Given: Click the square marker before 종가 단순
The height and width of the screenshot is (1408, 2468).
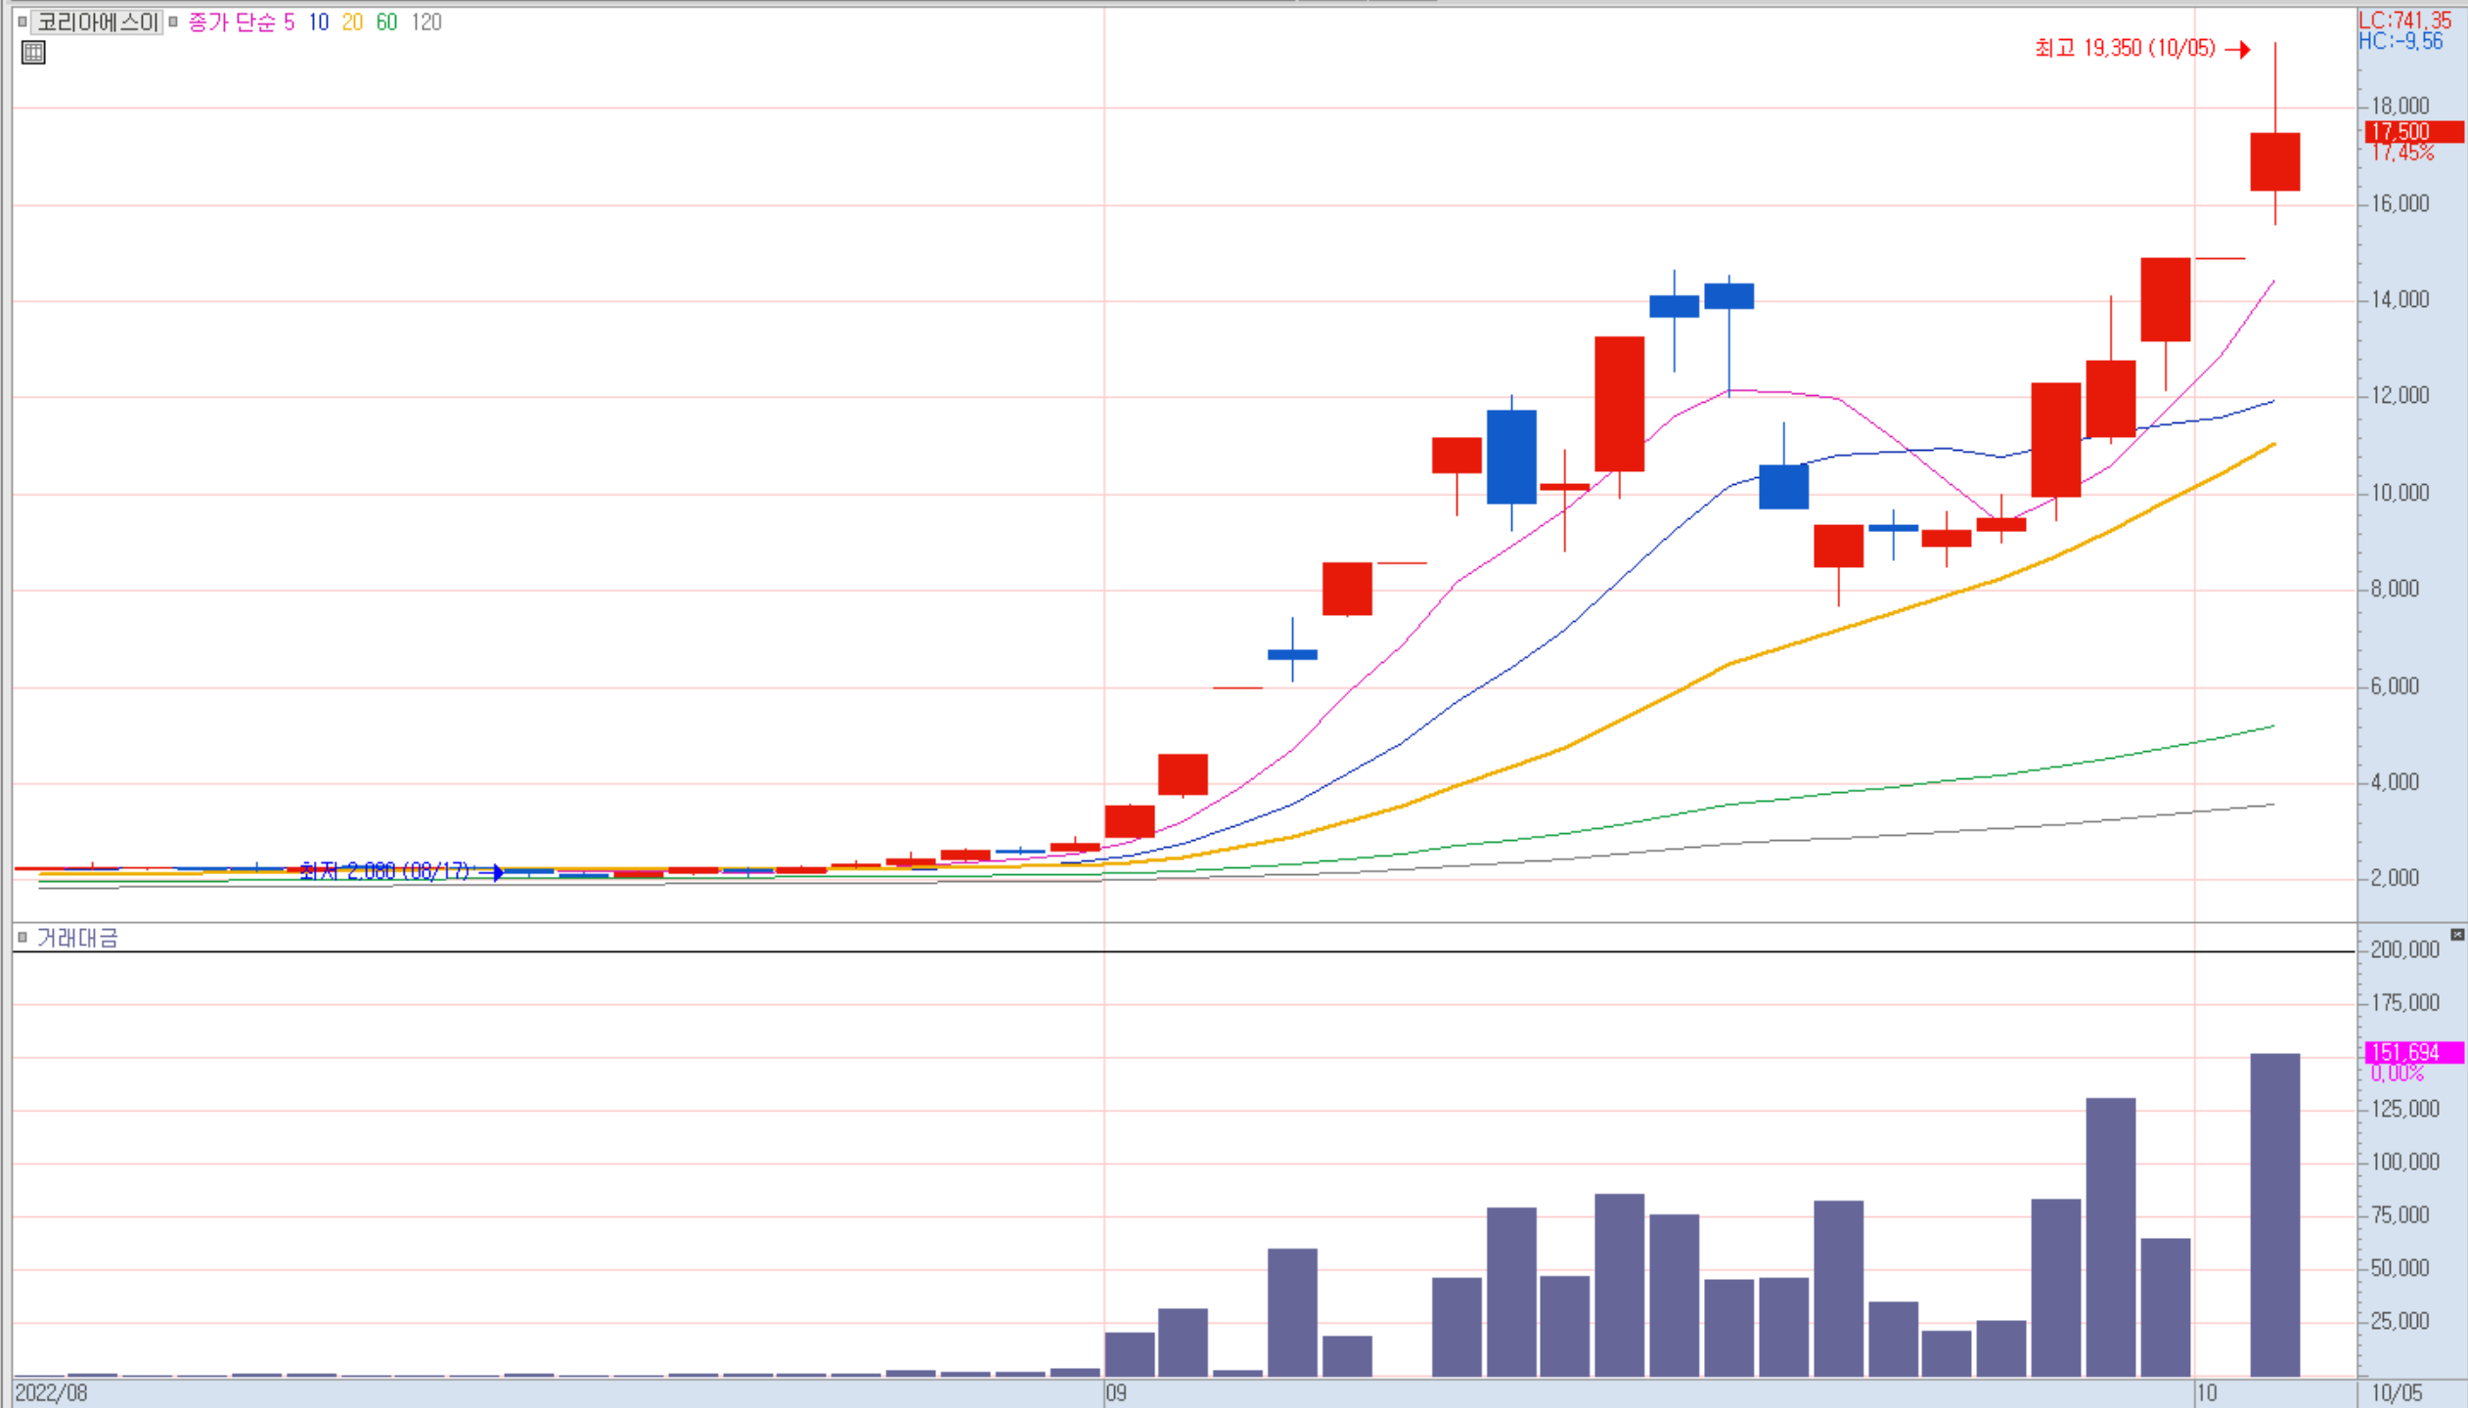Looking at the screenshot, I should (174, 22).
